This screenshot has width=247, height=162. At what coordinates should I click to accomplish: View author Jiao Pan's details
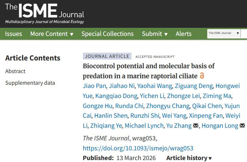94,85
